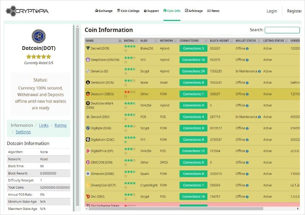The width and height of the screenshot is (305, 215).
Task: Open the News section
Action: click(213, 11)
